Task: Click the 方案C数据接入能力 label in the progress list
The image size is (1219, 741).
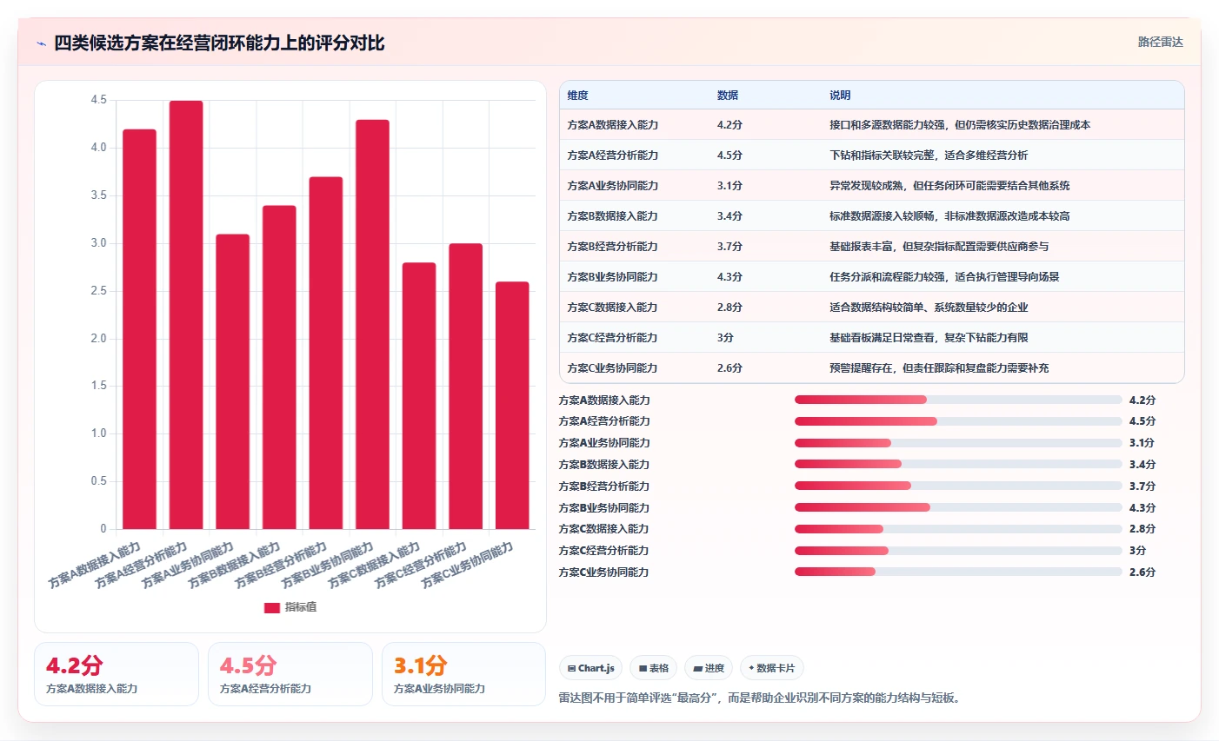Action: [604, 529]
